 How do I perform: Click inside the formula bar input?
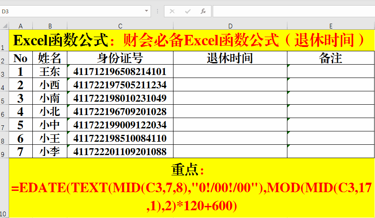click(294, 11)
